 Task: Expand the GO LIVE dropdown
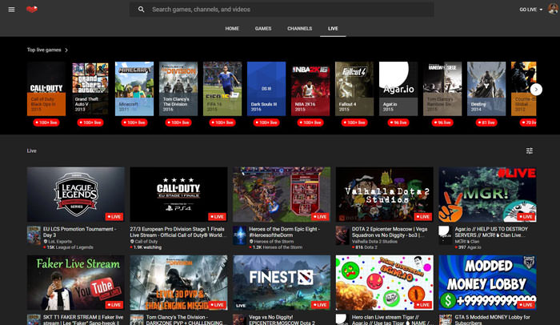(x=531, y=10)
